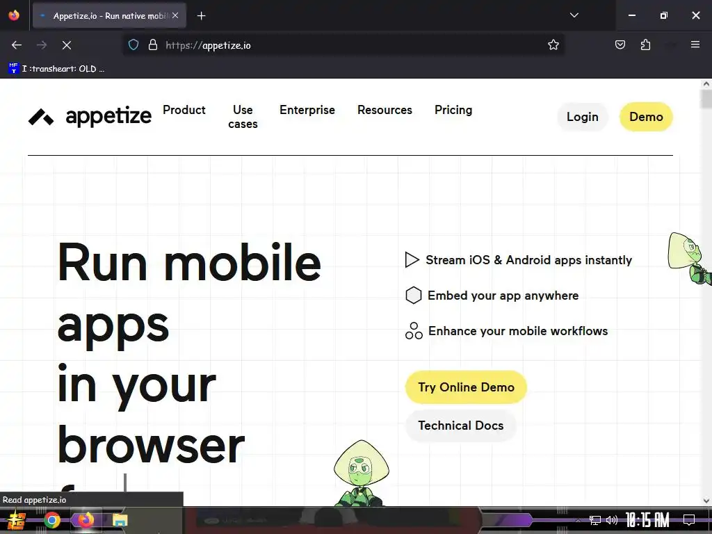Image resolution: width=712 pixels, height=534 pixels.
Task: Click the page scrollbar up arrow
Action: pos(706,83)
